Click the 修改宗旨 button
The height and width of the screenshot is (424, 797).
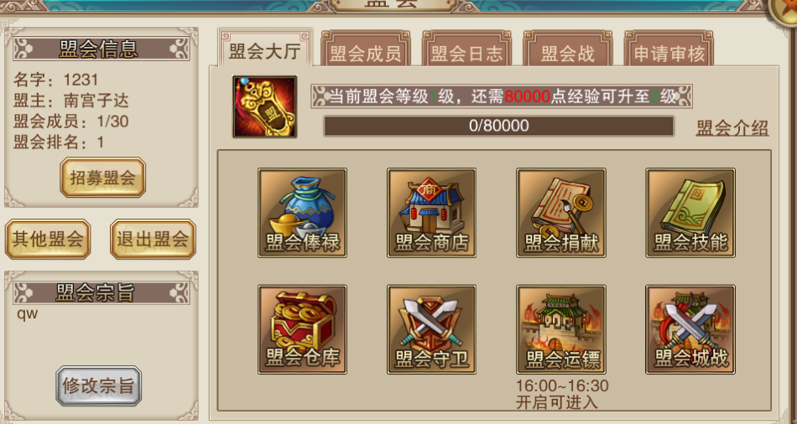(x=99, y=386)
